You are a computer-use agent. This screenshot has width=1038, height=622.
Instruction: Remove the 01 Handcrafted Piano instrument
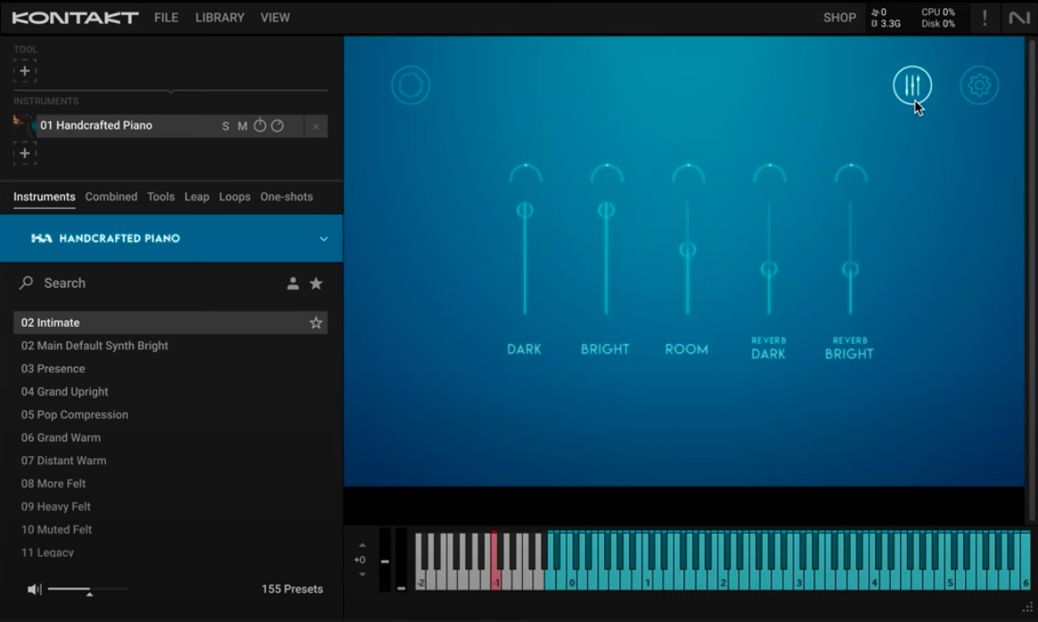coord(315,126)
